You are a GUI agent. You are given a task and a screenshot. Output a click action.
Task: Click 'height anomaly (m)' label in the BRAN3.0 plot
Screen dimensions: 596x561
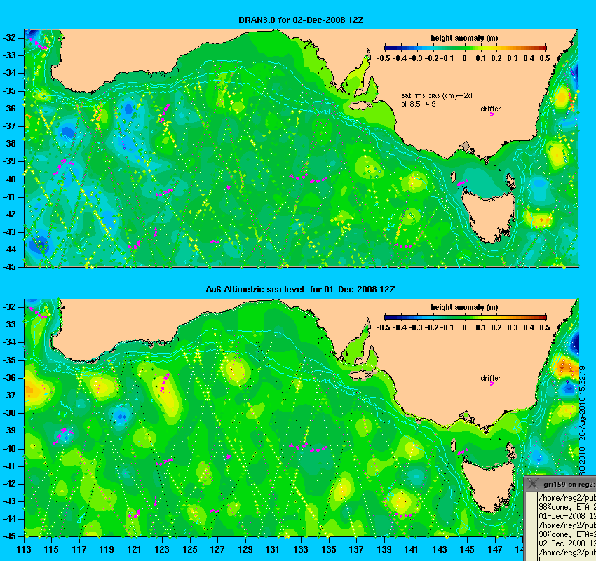464,38
